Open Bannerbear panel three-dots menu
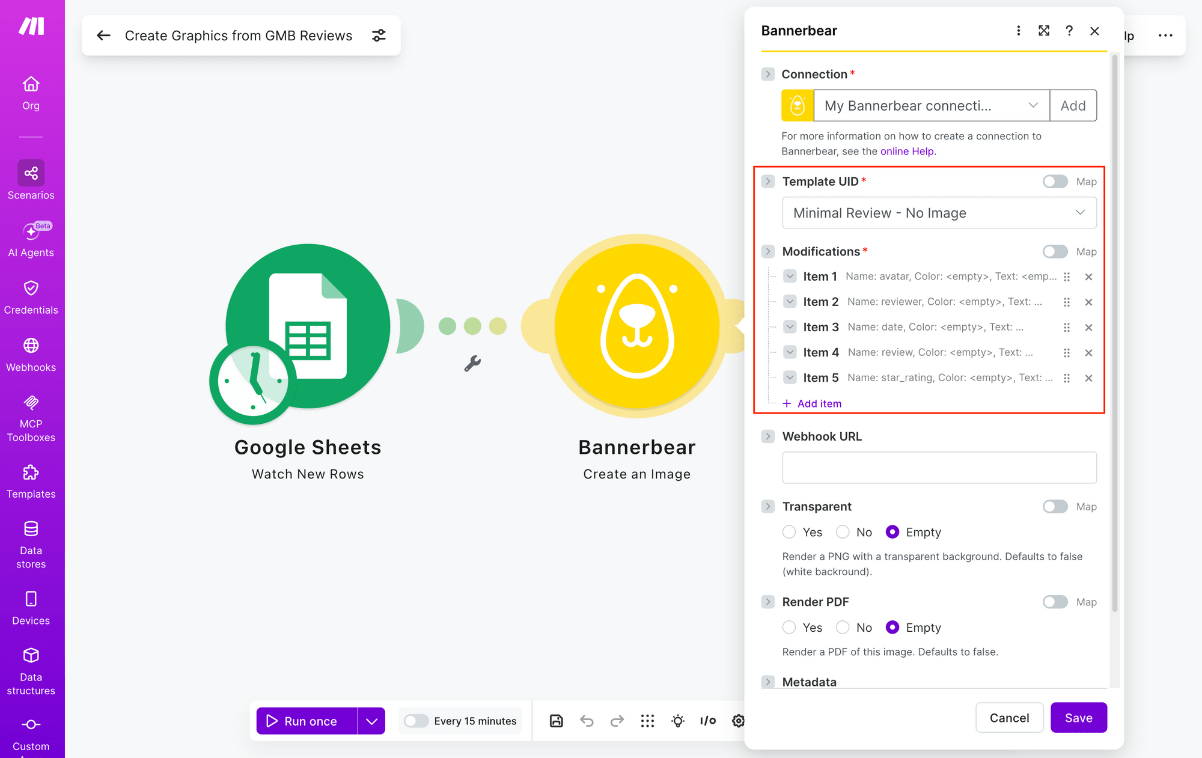The image size is (1202, 758). coord(1019,31)
